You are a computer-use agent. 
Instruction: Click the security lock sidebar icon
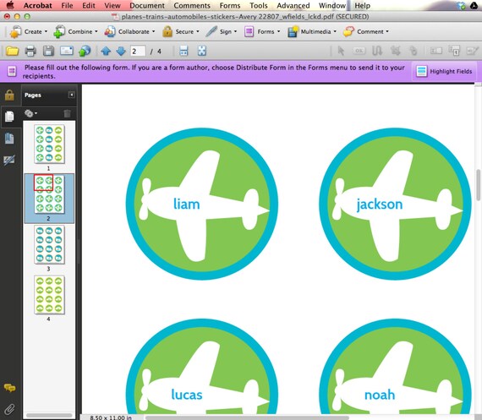tap(9, 95)
